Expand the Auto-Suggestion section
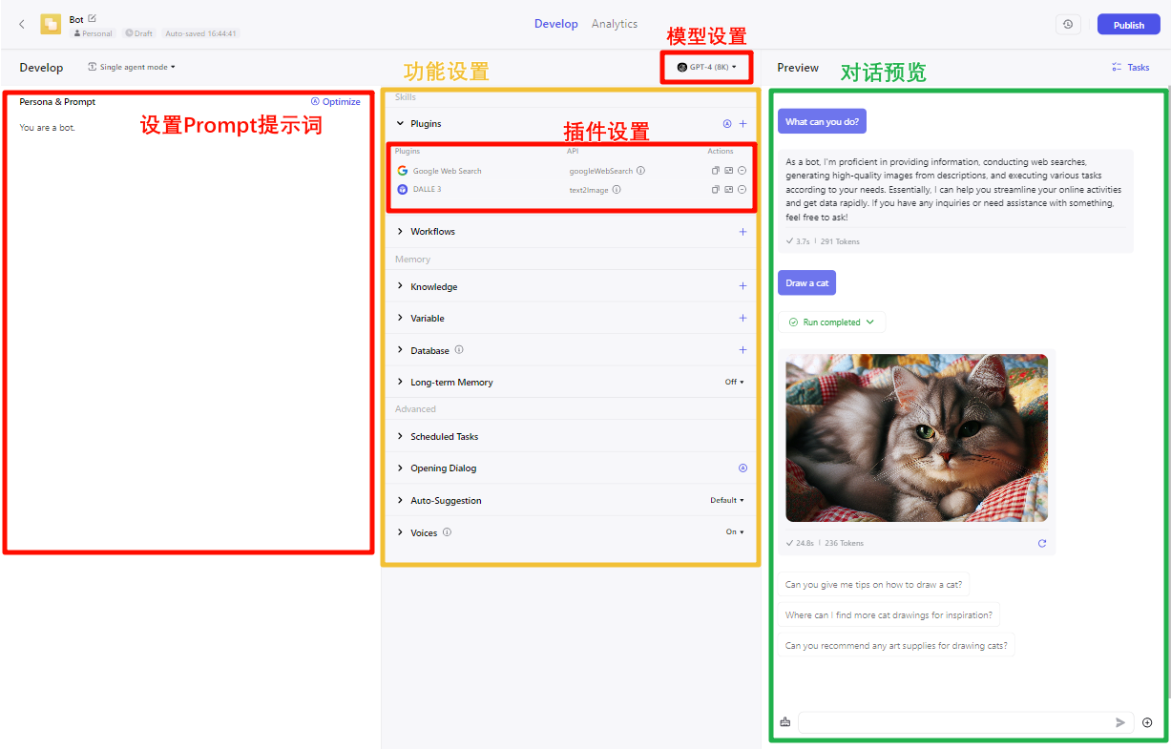The image size is (1171, 749). [x=401, y=500]
